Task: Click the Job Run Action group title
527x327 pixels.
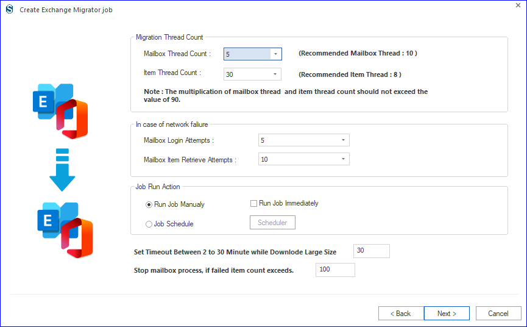Action: coord(158,187)
